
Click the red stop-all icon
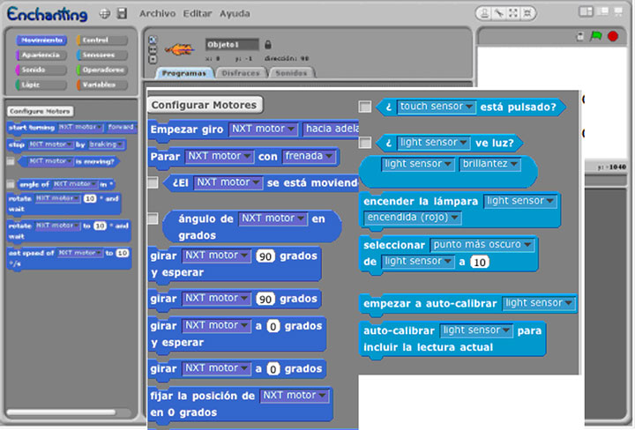tap(612, 36)
